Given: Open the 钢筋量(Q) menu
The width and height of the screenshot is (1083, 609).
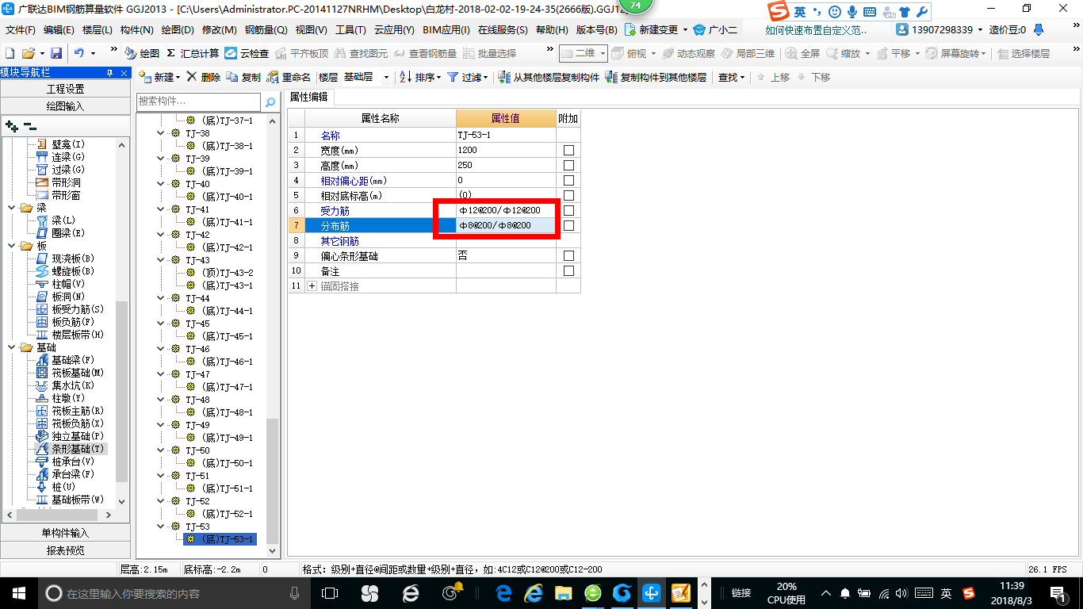Looking at the screenshot, I should coord(266,29).
